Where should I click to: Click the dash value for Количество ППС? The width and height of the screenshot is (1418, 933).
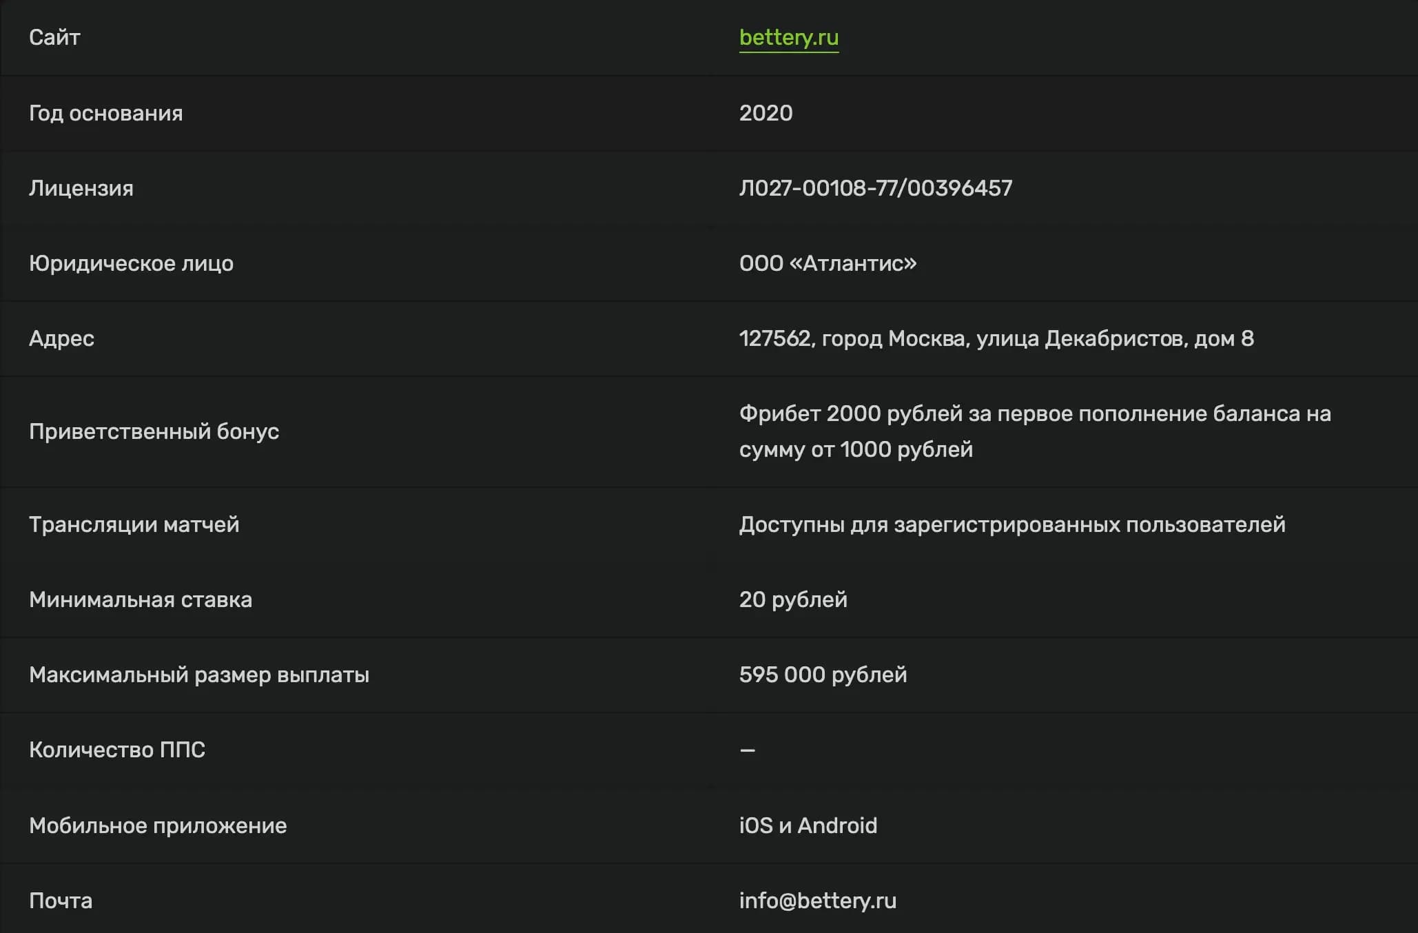tap(748, 750)
